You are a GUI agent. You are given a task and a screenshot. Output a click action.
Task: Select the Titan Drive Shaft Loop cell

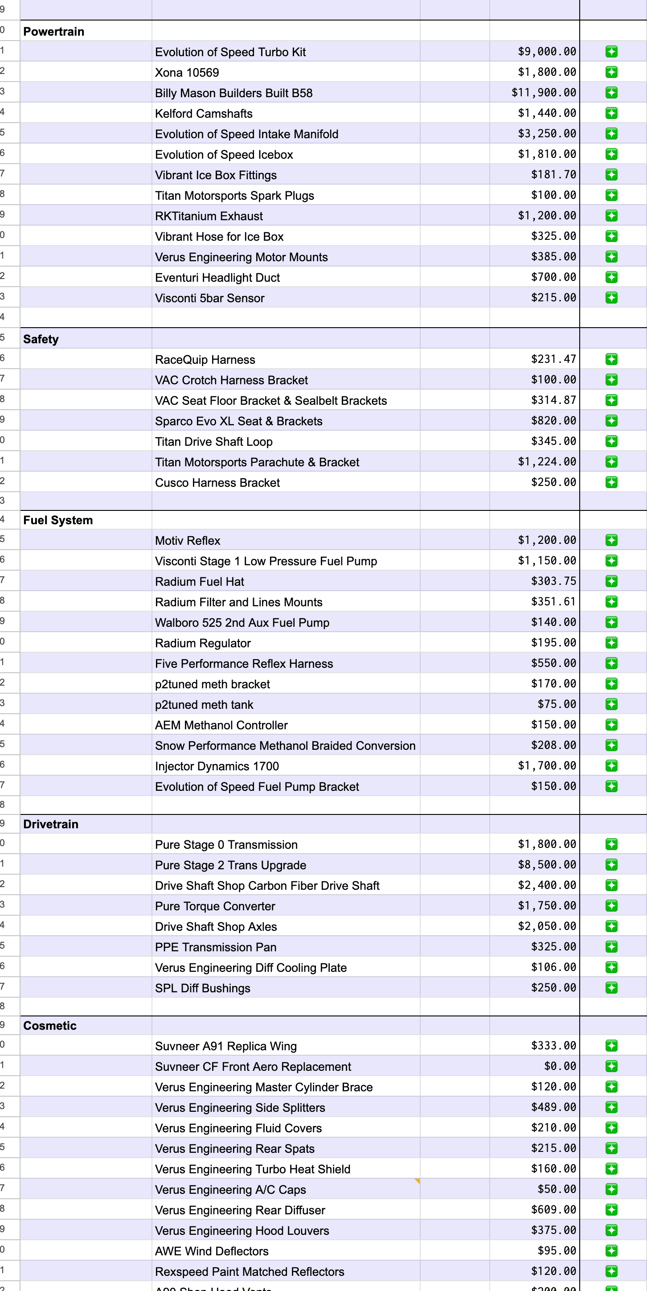click(286, 441)
